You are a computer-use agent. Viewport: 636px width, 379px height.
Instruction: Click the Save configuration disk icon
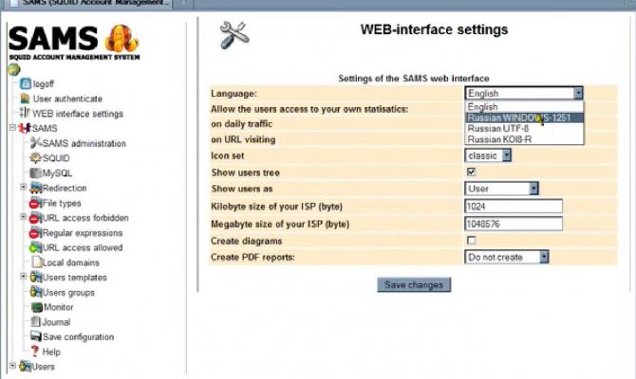pyautogui.click(x=36, y=336)
